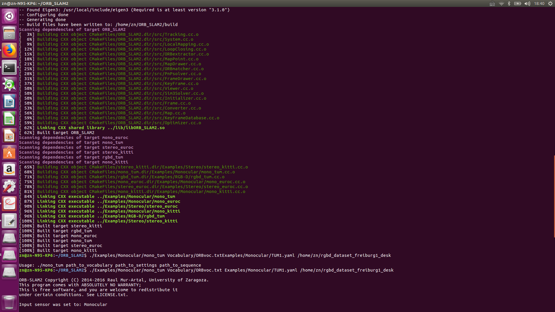The image size is (555, 312).
Task: Launch the Files manager from the dock
Action: 9,33
